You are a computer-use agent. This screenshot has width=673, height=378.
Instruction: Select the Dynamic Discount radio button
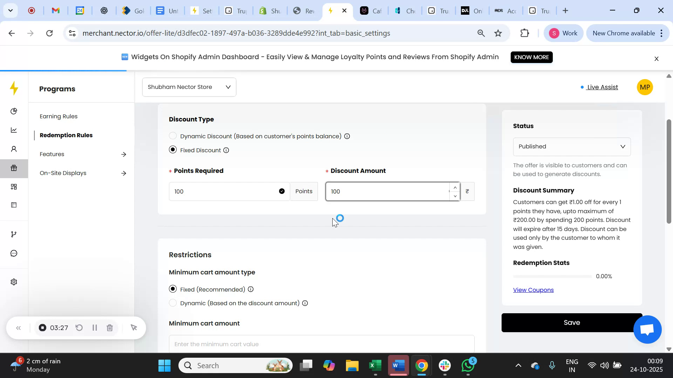tap(172, 136)
